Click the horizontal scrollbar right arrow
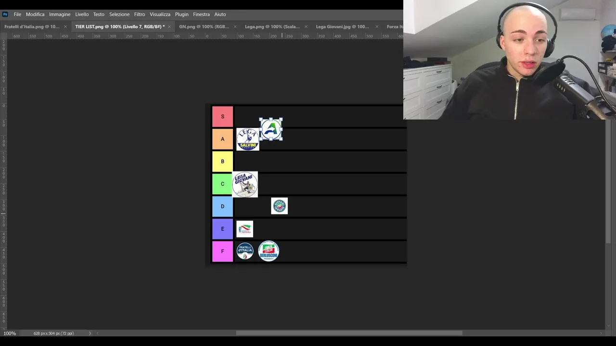This screenshot has height=346, width=616. [x=601, y=334]
